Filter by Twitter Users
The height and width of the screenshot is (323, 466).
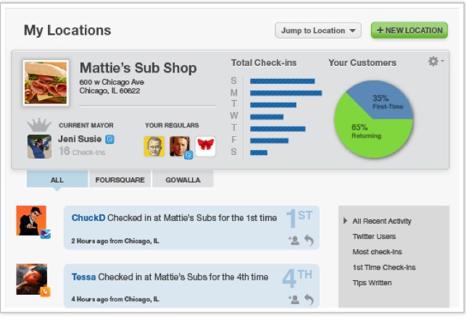(374, 236)
